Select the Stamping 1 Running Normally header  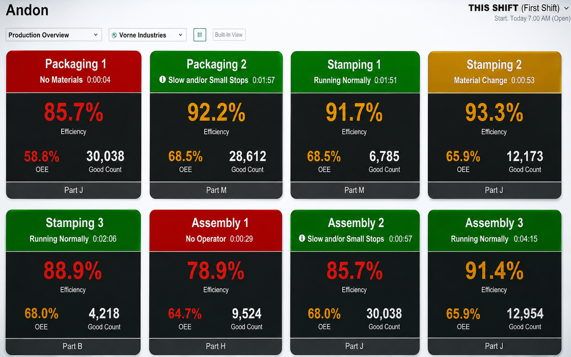pos(355,72)
